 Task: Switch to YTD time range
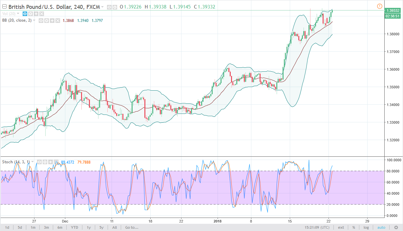[74, 227]
